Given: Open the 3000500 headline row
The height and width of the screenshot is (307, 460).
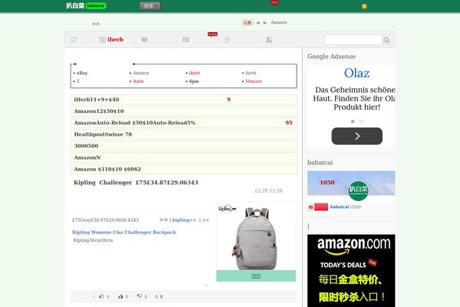Looking at the screenshot, I should pyautogui.click(x=184, y=146).
